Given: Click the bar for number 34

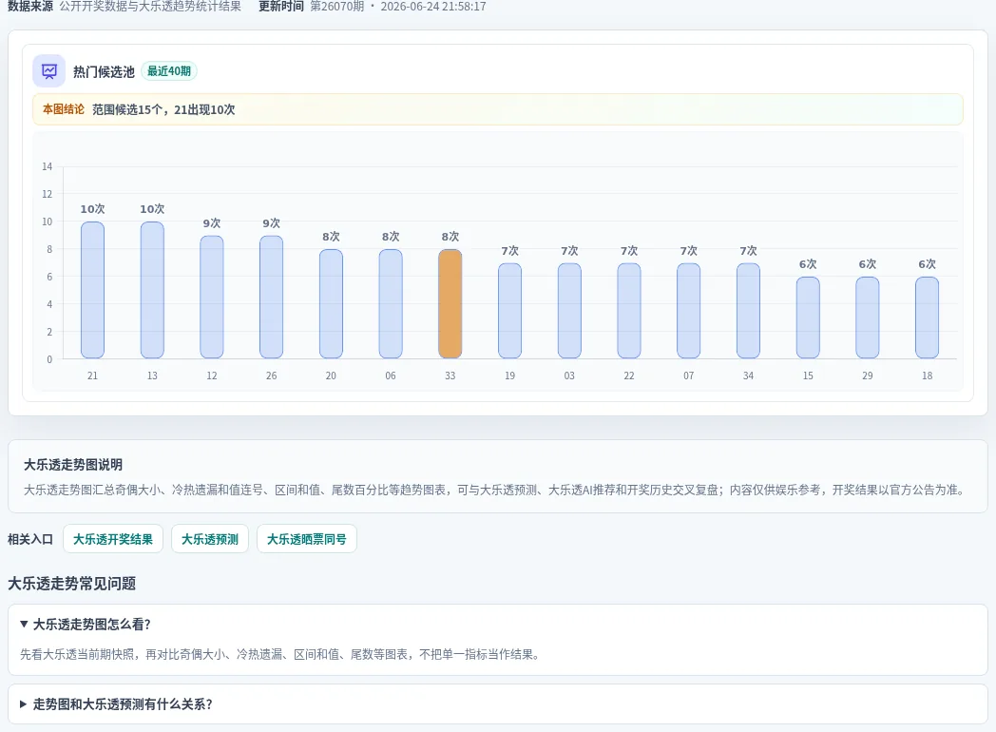Looking at the screenshot, I should pyautogui.click(x=748, y=311).
